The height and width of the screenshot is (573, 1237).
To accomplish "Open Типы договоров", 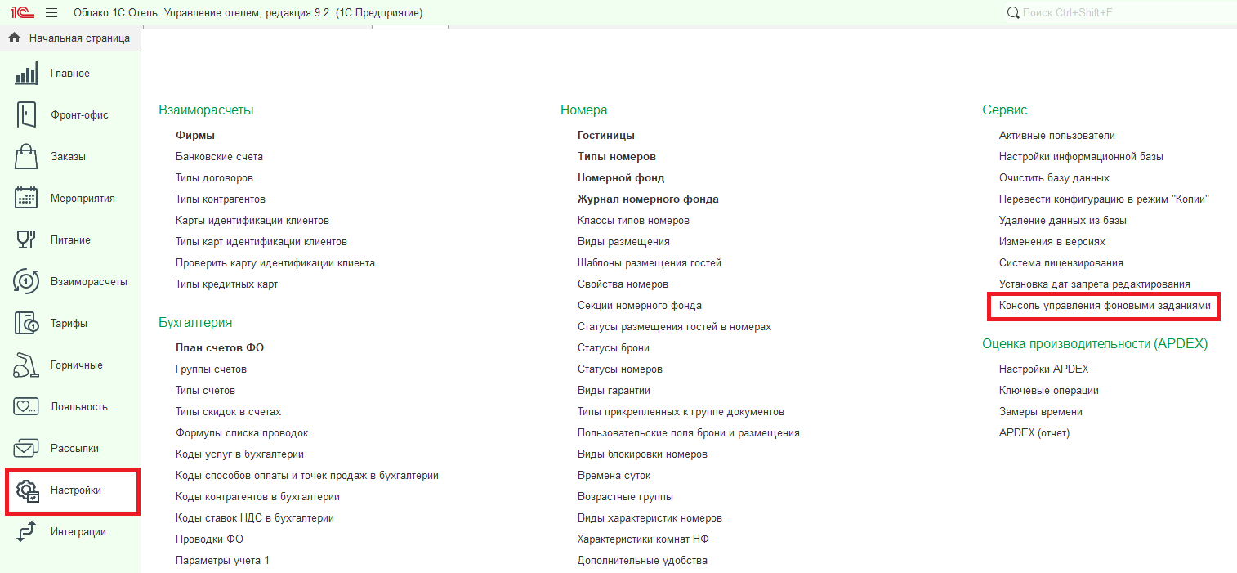I will [214, 177].
